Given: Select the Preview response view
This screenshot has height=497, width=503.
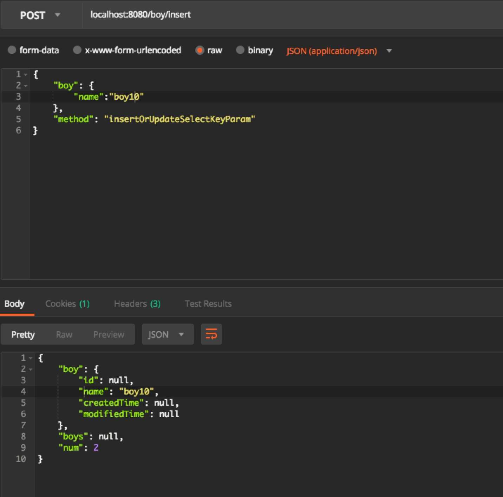Looking at the screenshot, I should point(109,334).
